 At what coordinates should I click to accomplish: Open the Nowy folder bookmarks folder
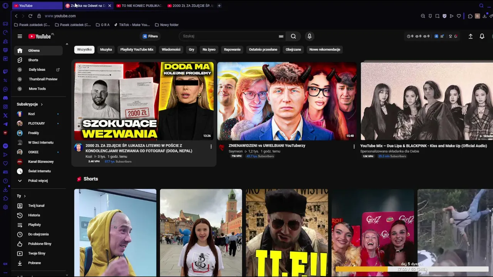pyautogui.click(x=166, y=25)
